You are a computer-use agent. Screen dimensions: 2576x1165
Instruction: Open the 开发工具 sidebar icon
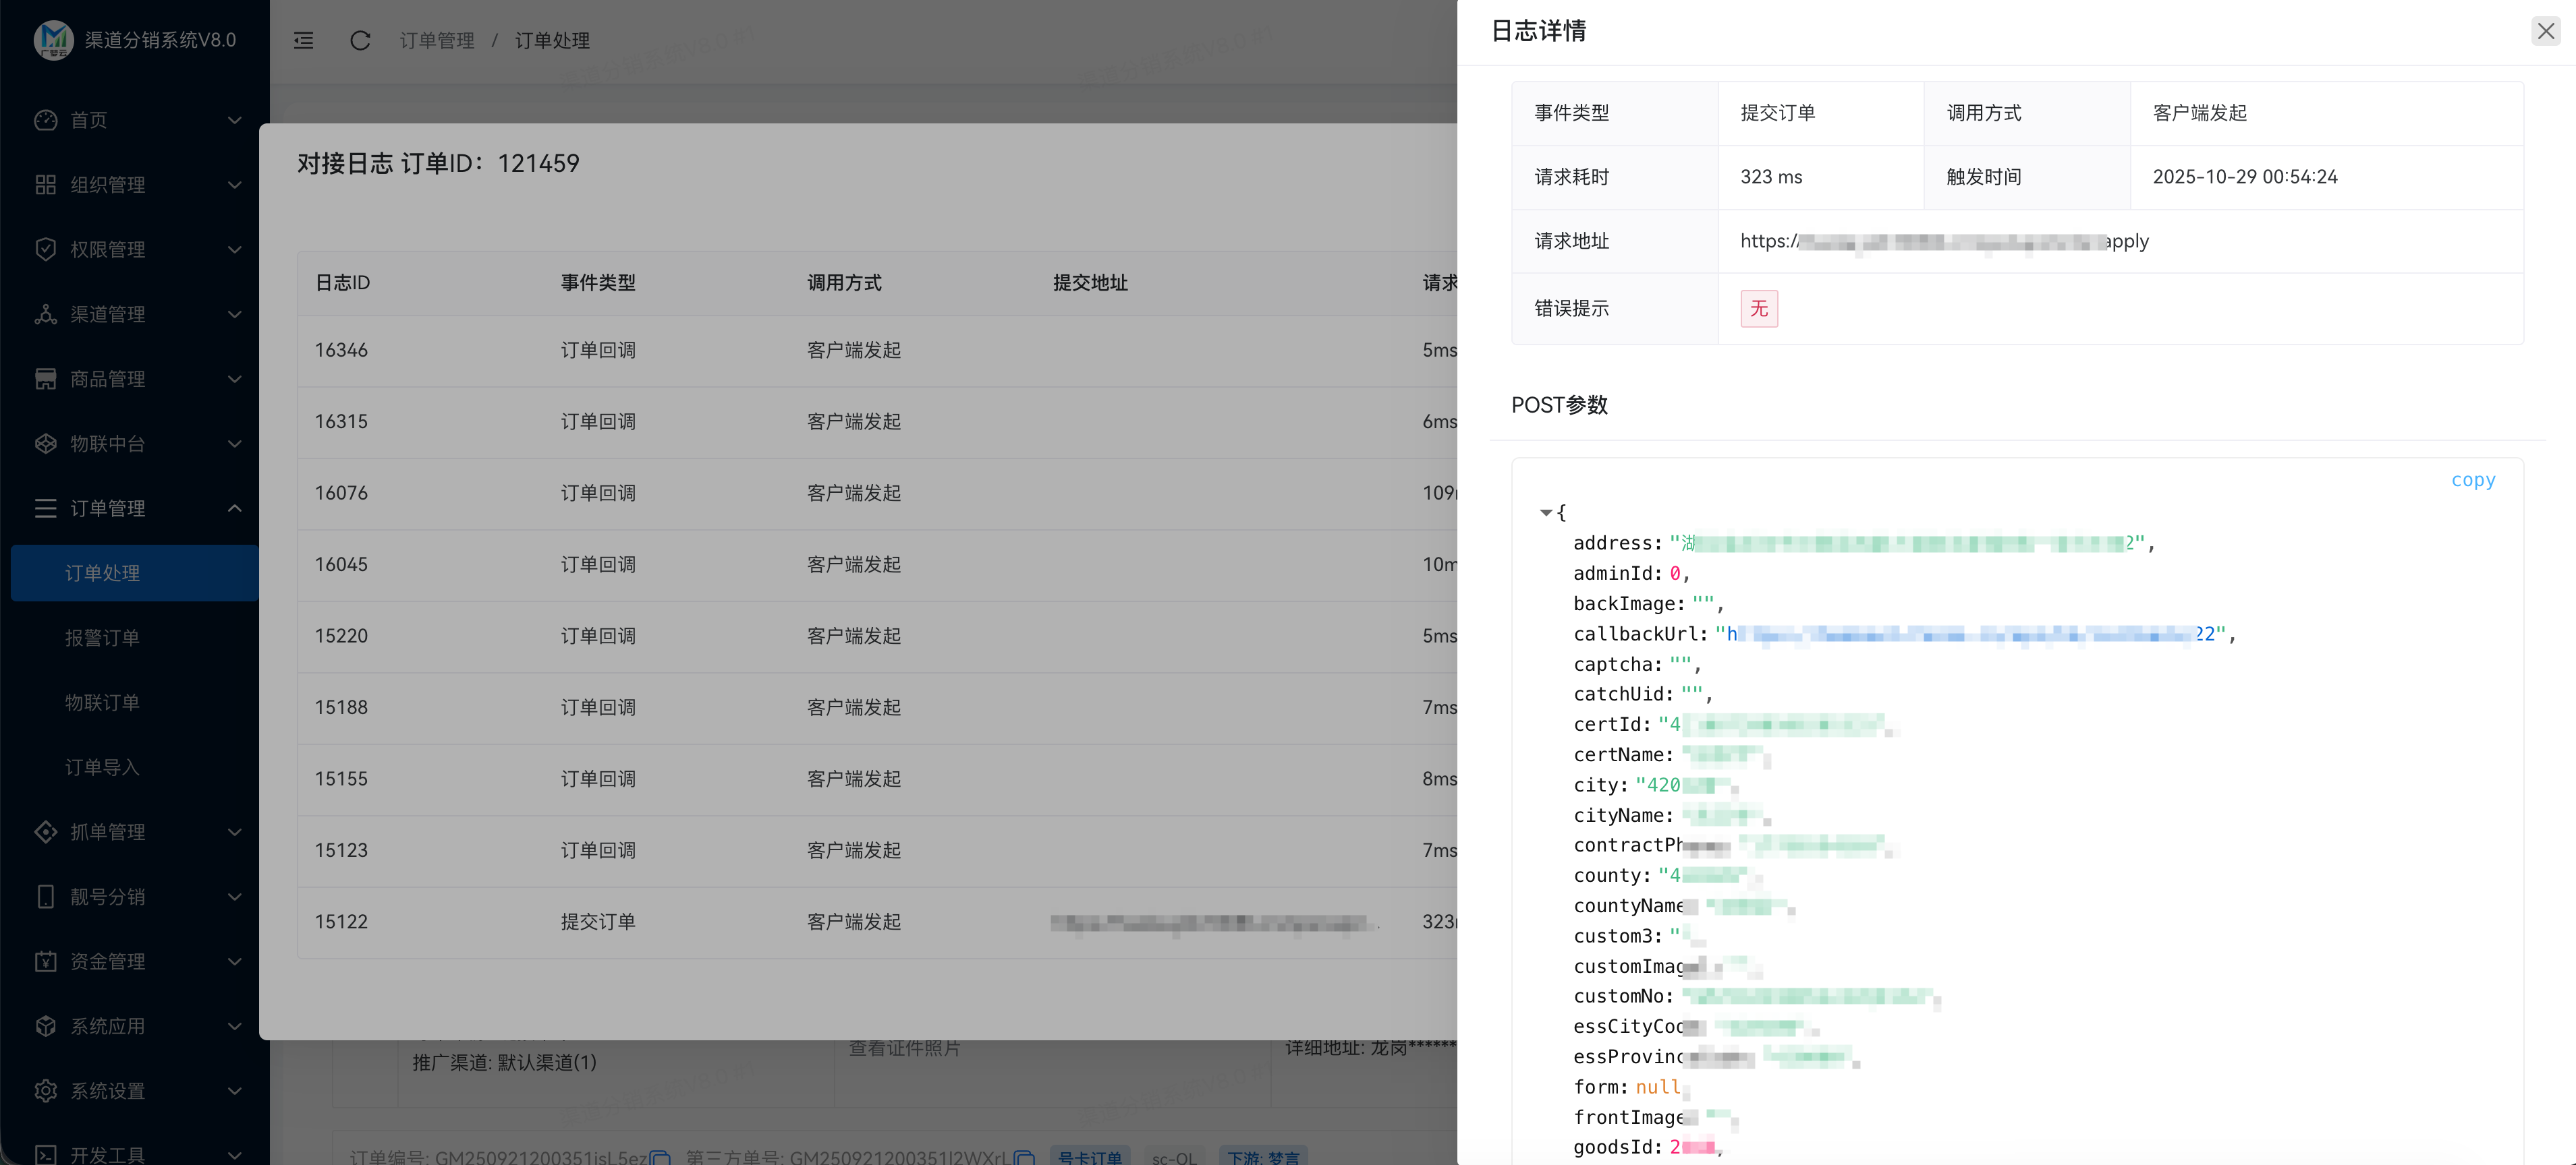[x=46, y=1154]
